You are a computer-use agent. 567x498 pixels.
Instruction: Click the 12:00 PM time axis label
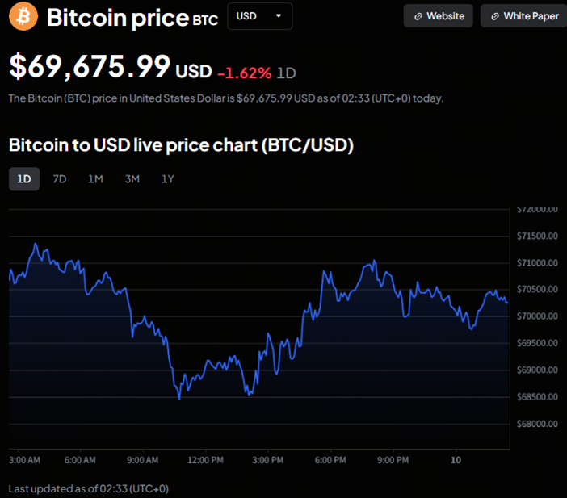(x=205, y=460)
